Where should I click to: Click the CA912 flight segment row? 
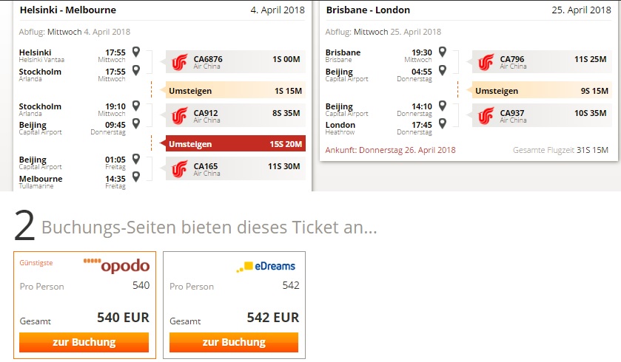pos(235,115)
